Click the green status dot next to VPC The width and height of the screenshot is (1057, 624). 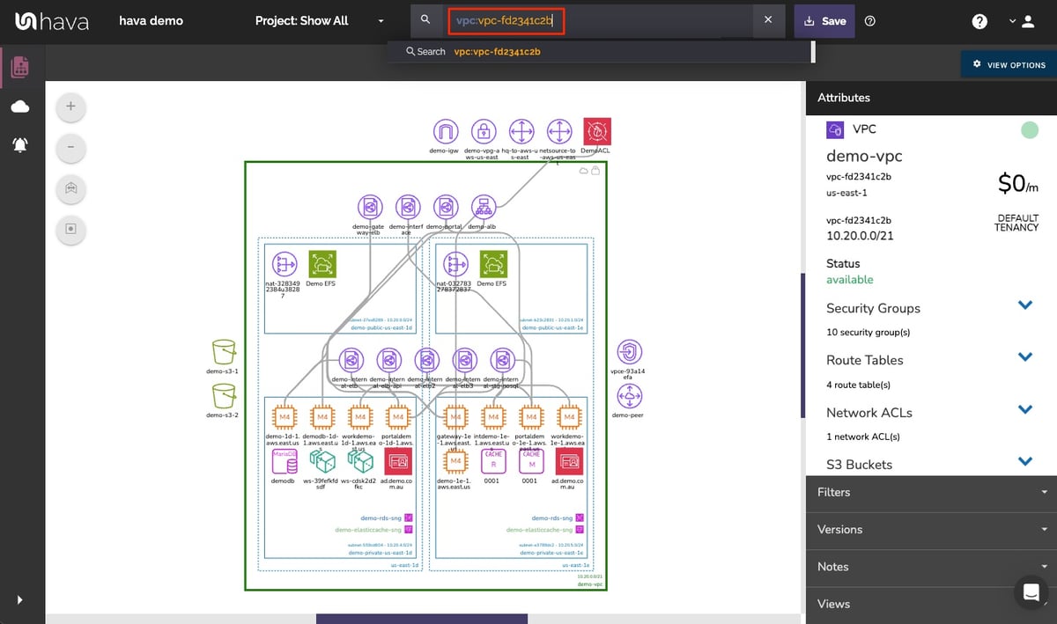coord(1030,129)
